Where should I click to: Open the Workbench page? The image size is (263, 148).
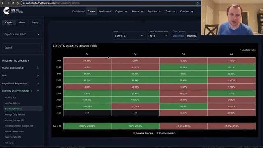(x=105, y=12)
